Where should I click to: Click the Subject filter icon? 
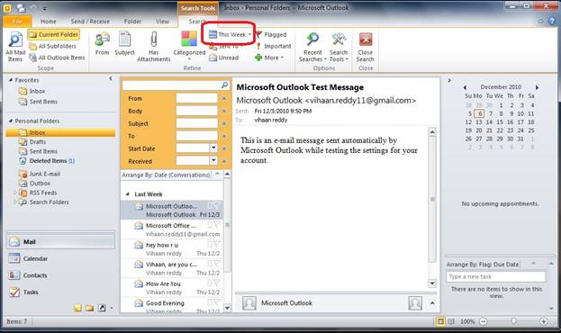124,39
